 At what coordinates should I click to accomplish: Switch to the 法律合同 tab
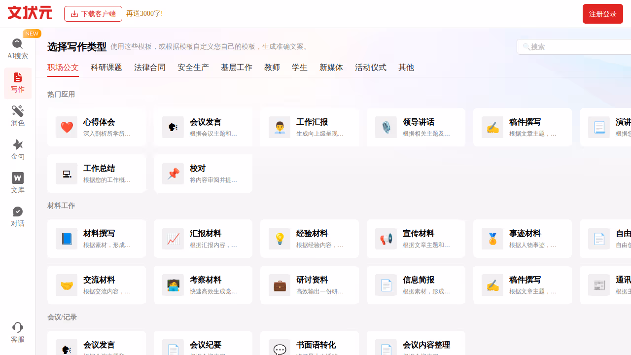[x=150, y=68]
